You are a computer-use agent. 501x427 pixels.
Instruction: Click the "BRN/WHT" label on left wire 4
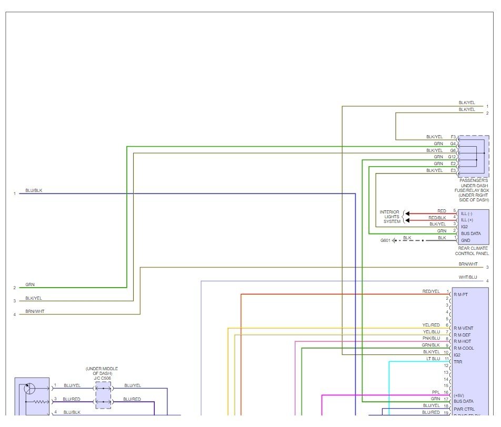pyautogui.click(x=35, y=311)
